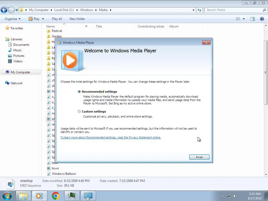Click the onestop file icon in details pane
The image size is (268, 201).
tap(10, 184)
